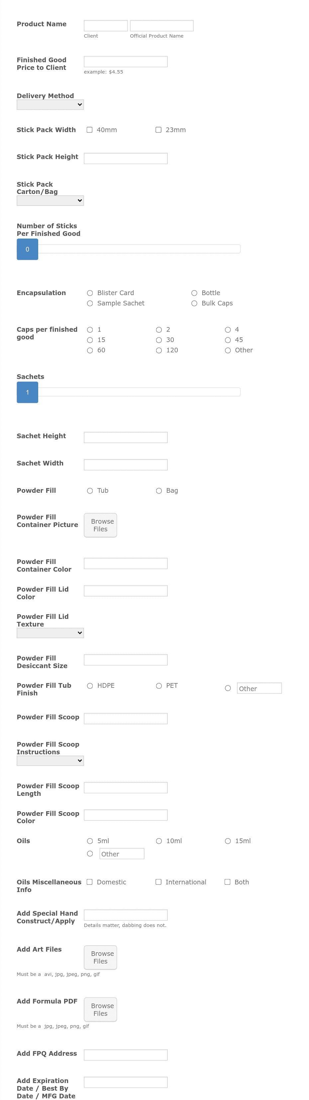Pick the 10ml oils option
Image resolution: width=309 pixels, height=1100 pixels.
click(159, 841)
